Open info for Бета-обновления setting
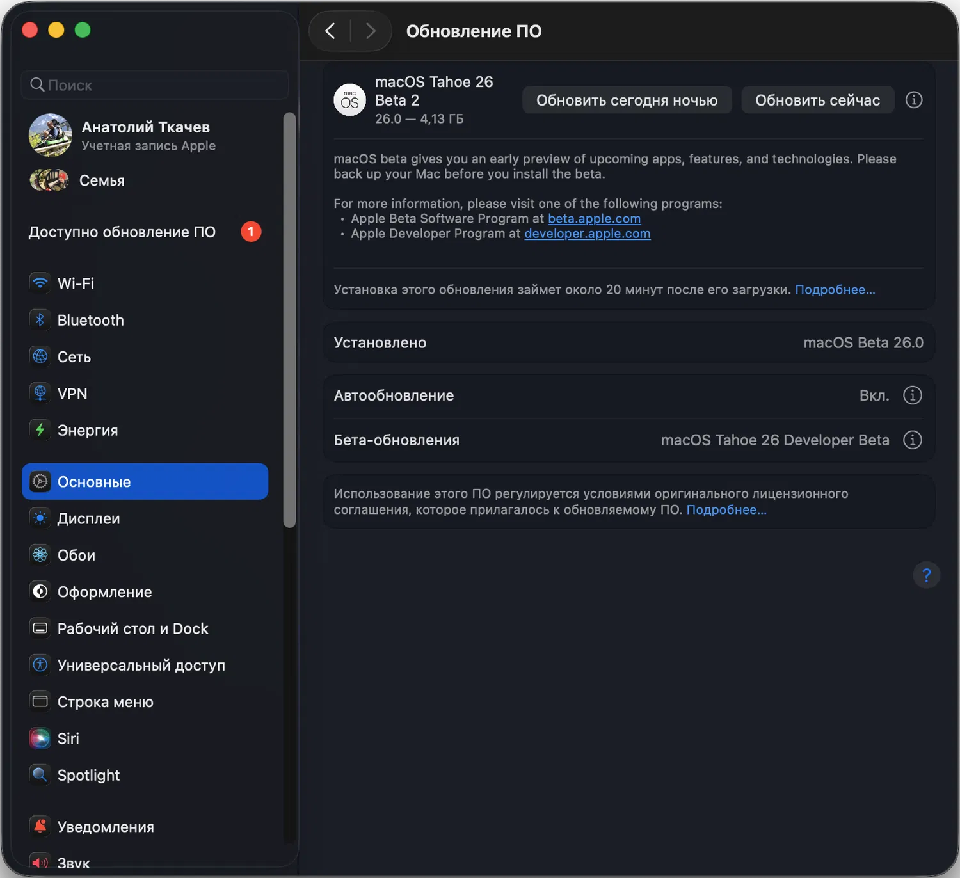Viewport: 960px width, 878px height. click(912, 440)
